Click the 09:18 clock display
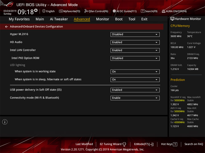The width and height of the screenshot is (205, 153). (x=26, y=12)
